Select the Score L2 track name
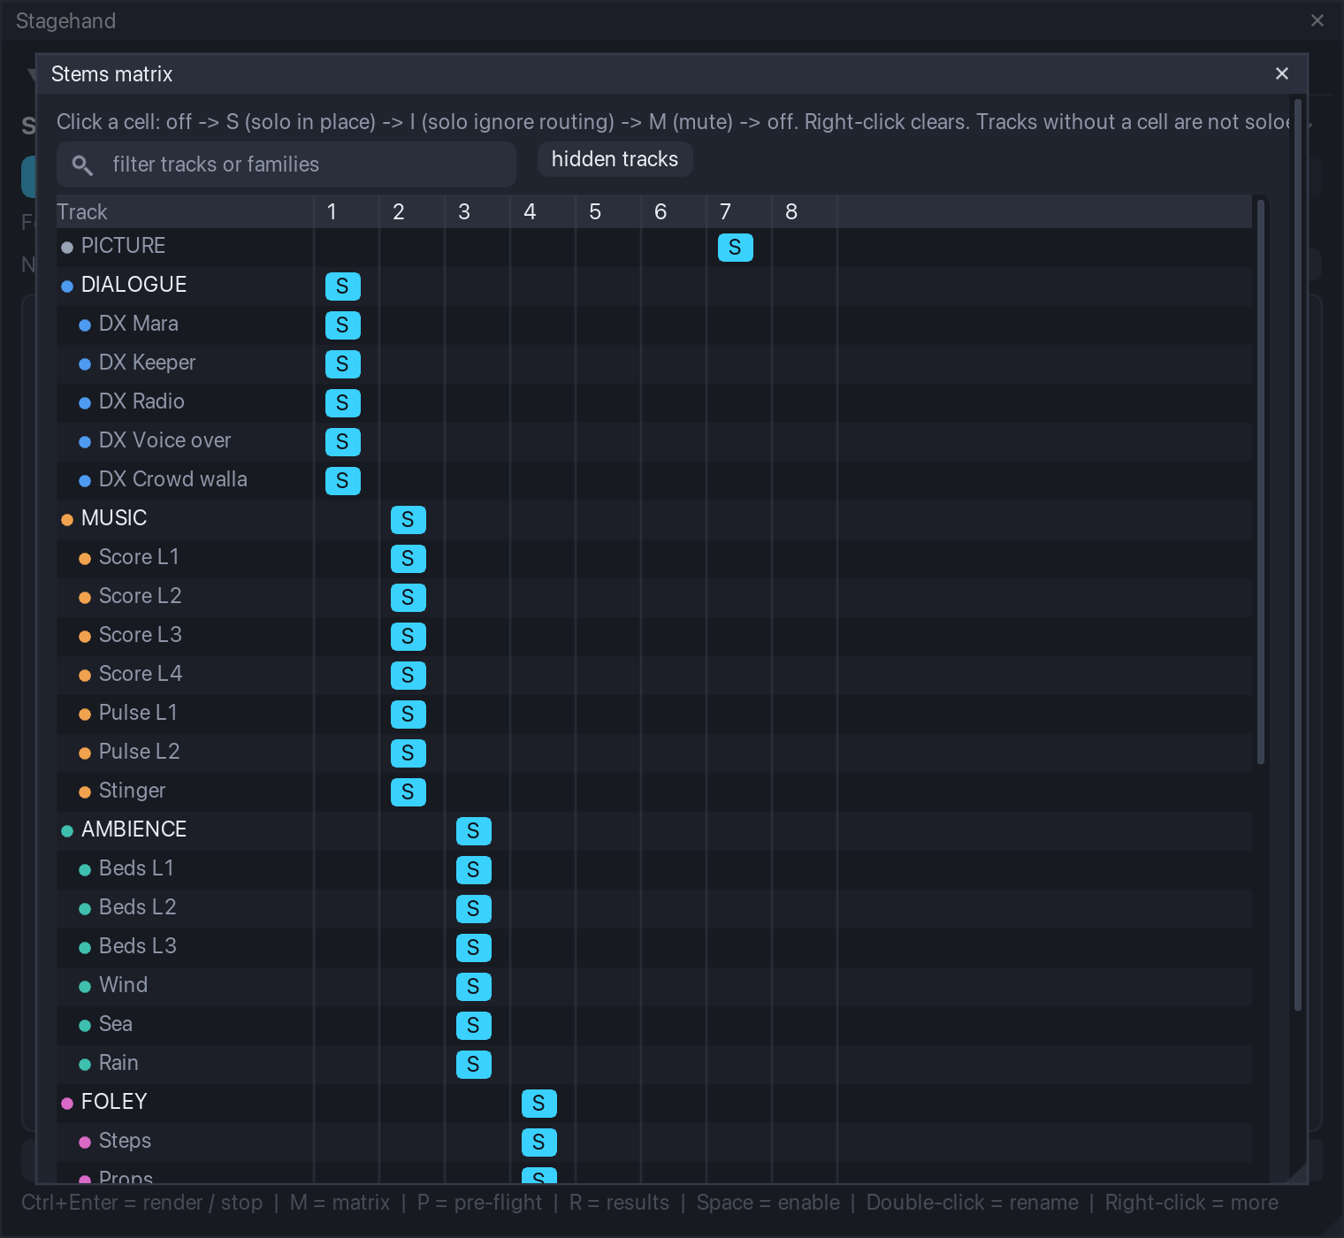The image size is (1344, 1238). [140, 596]
